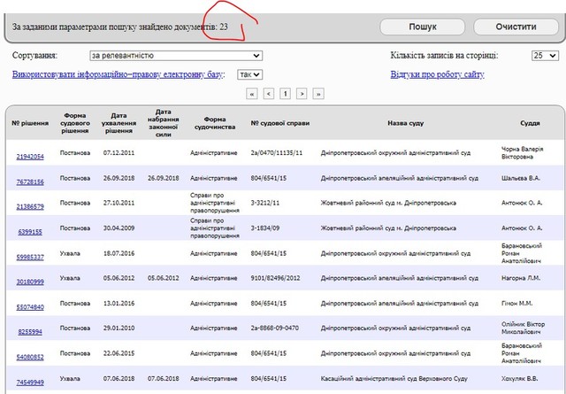Screen dimensions: 566x394
Task: Go to the first results page
Action: (x=253, y=93)
